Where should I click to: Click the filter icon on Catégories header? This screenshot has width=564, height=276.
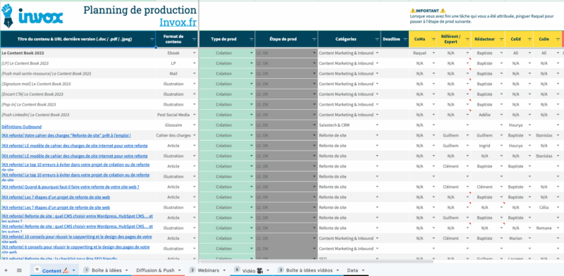377,39
